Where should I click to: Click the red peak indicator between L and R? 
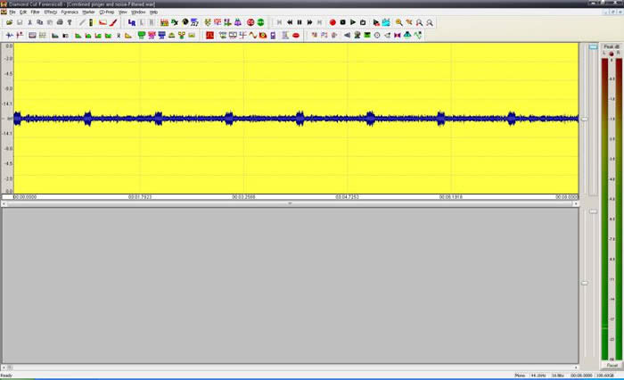[x=612, y=54]
